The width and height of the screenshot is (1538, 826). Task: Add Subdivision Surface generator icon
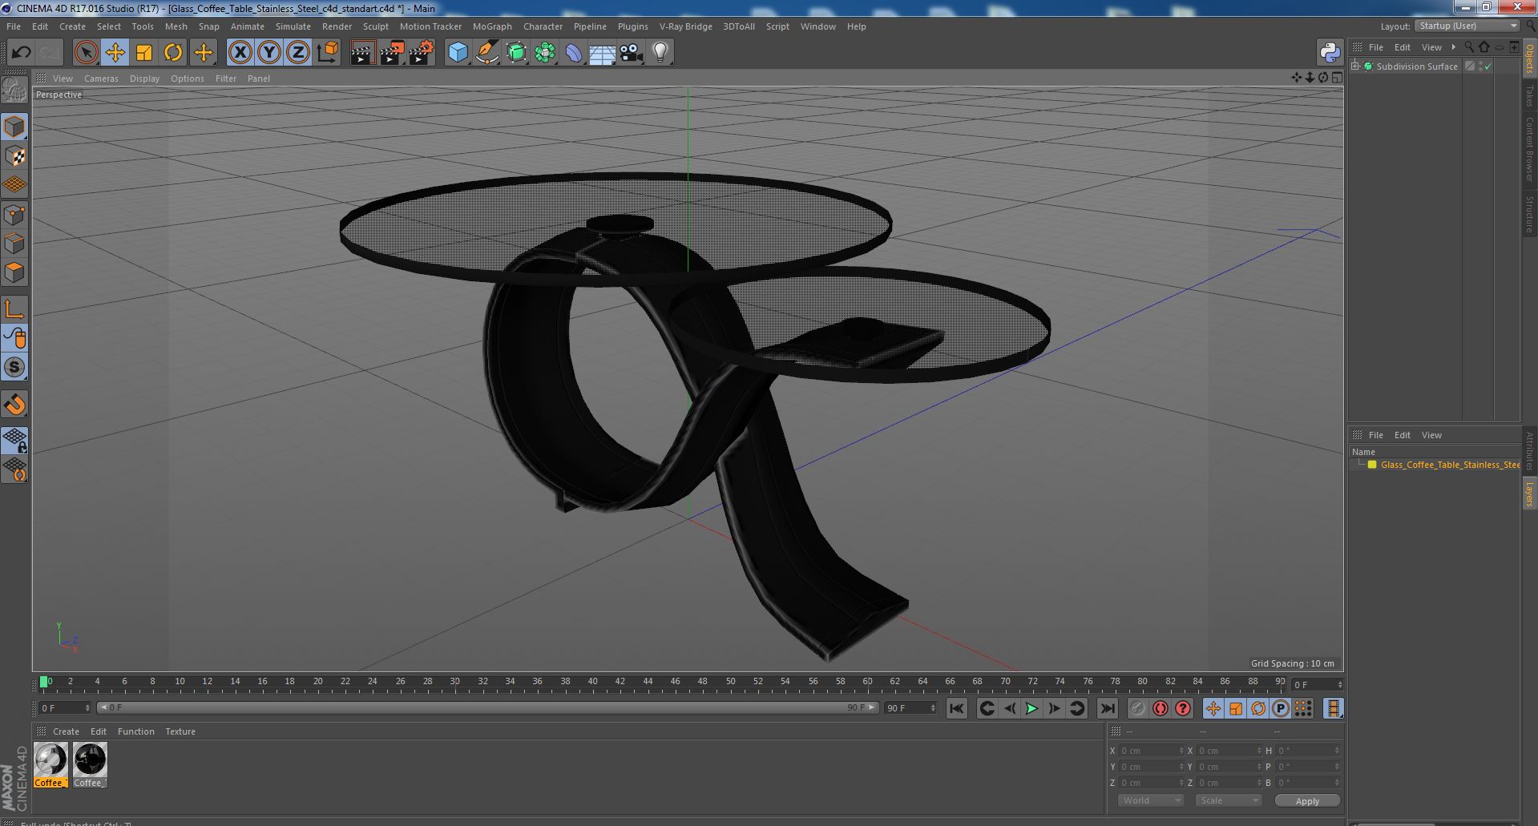tap(516, 53)
